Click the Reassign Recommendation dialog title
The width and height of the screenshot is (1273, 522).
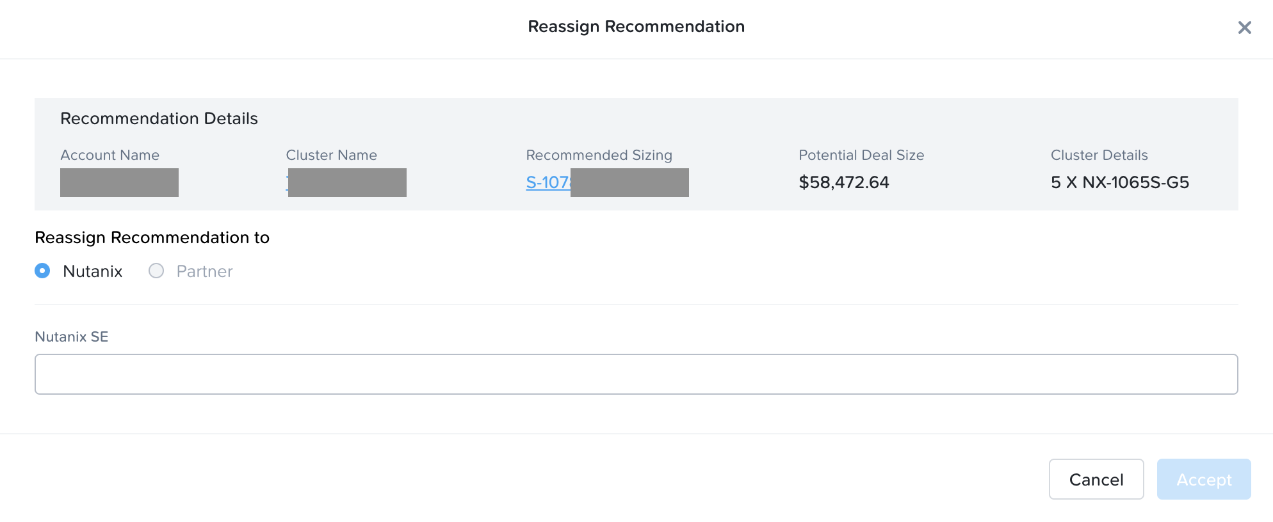[x=636, y=26]
